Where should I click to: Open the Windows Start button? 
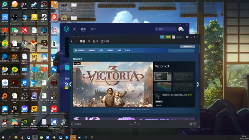(3, 138)
